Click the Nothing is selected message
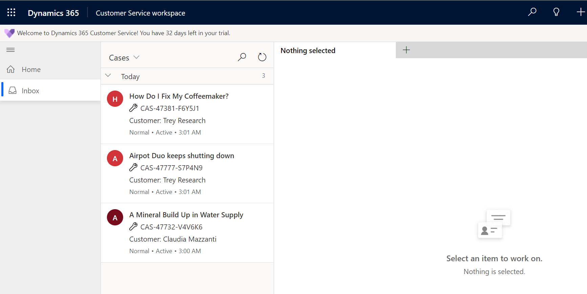The width and height of the screenshot is (587, 294). tap(494, 272)
